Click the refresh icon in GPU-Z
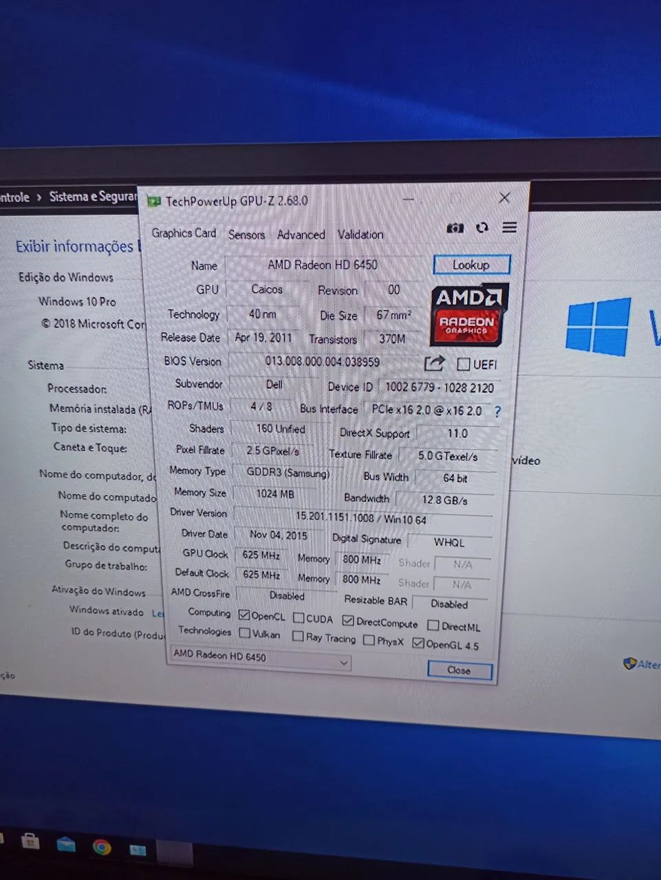Image resolution: width=661 pixels, height=880 pixels. click(482, 228)
